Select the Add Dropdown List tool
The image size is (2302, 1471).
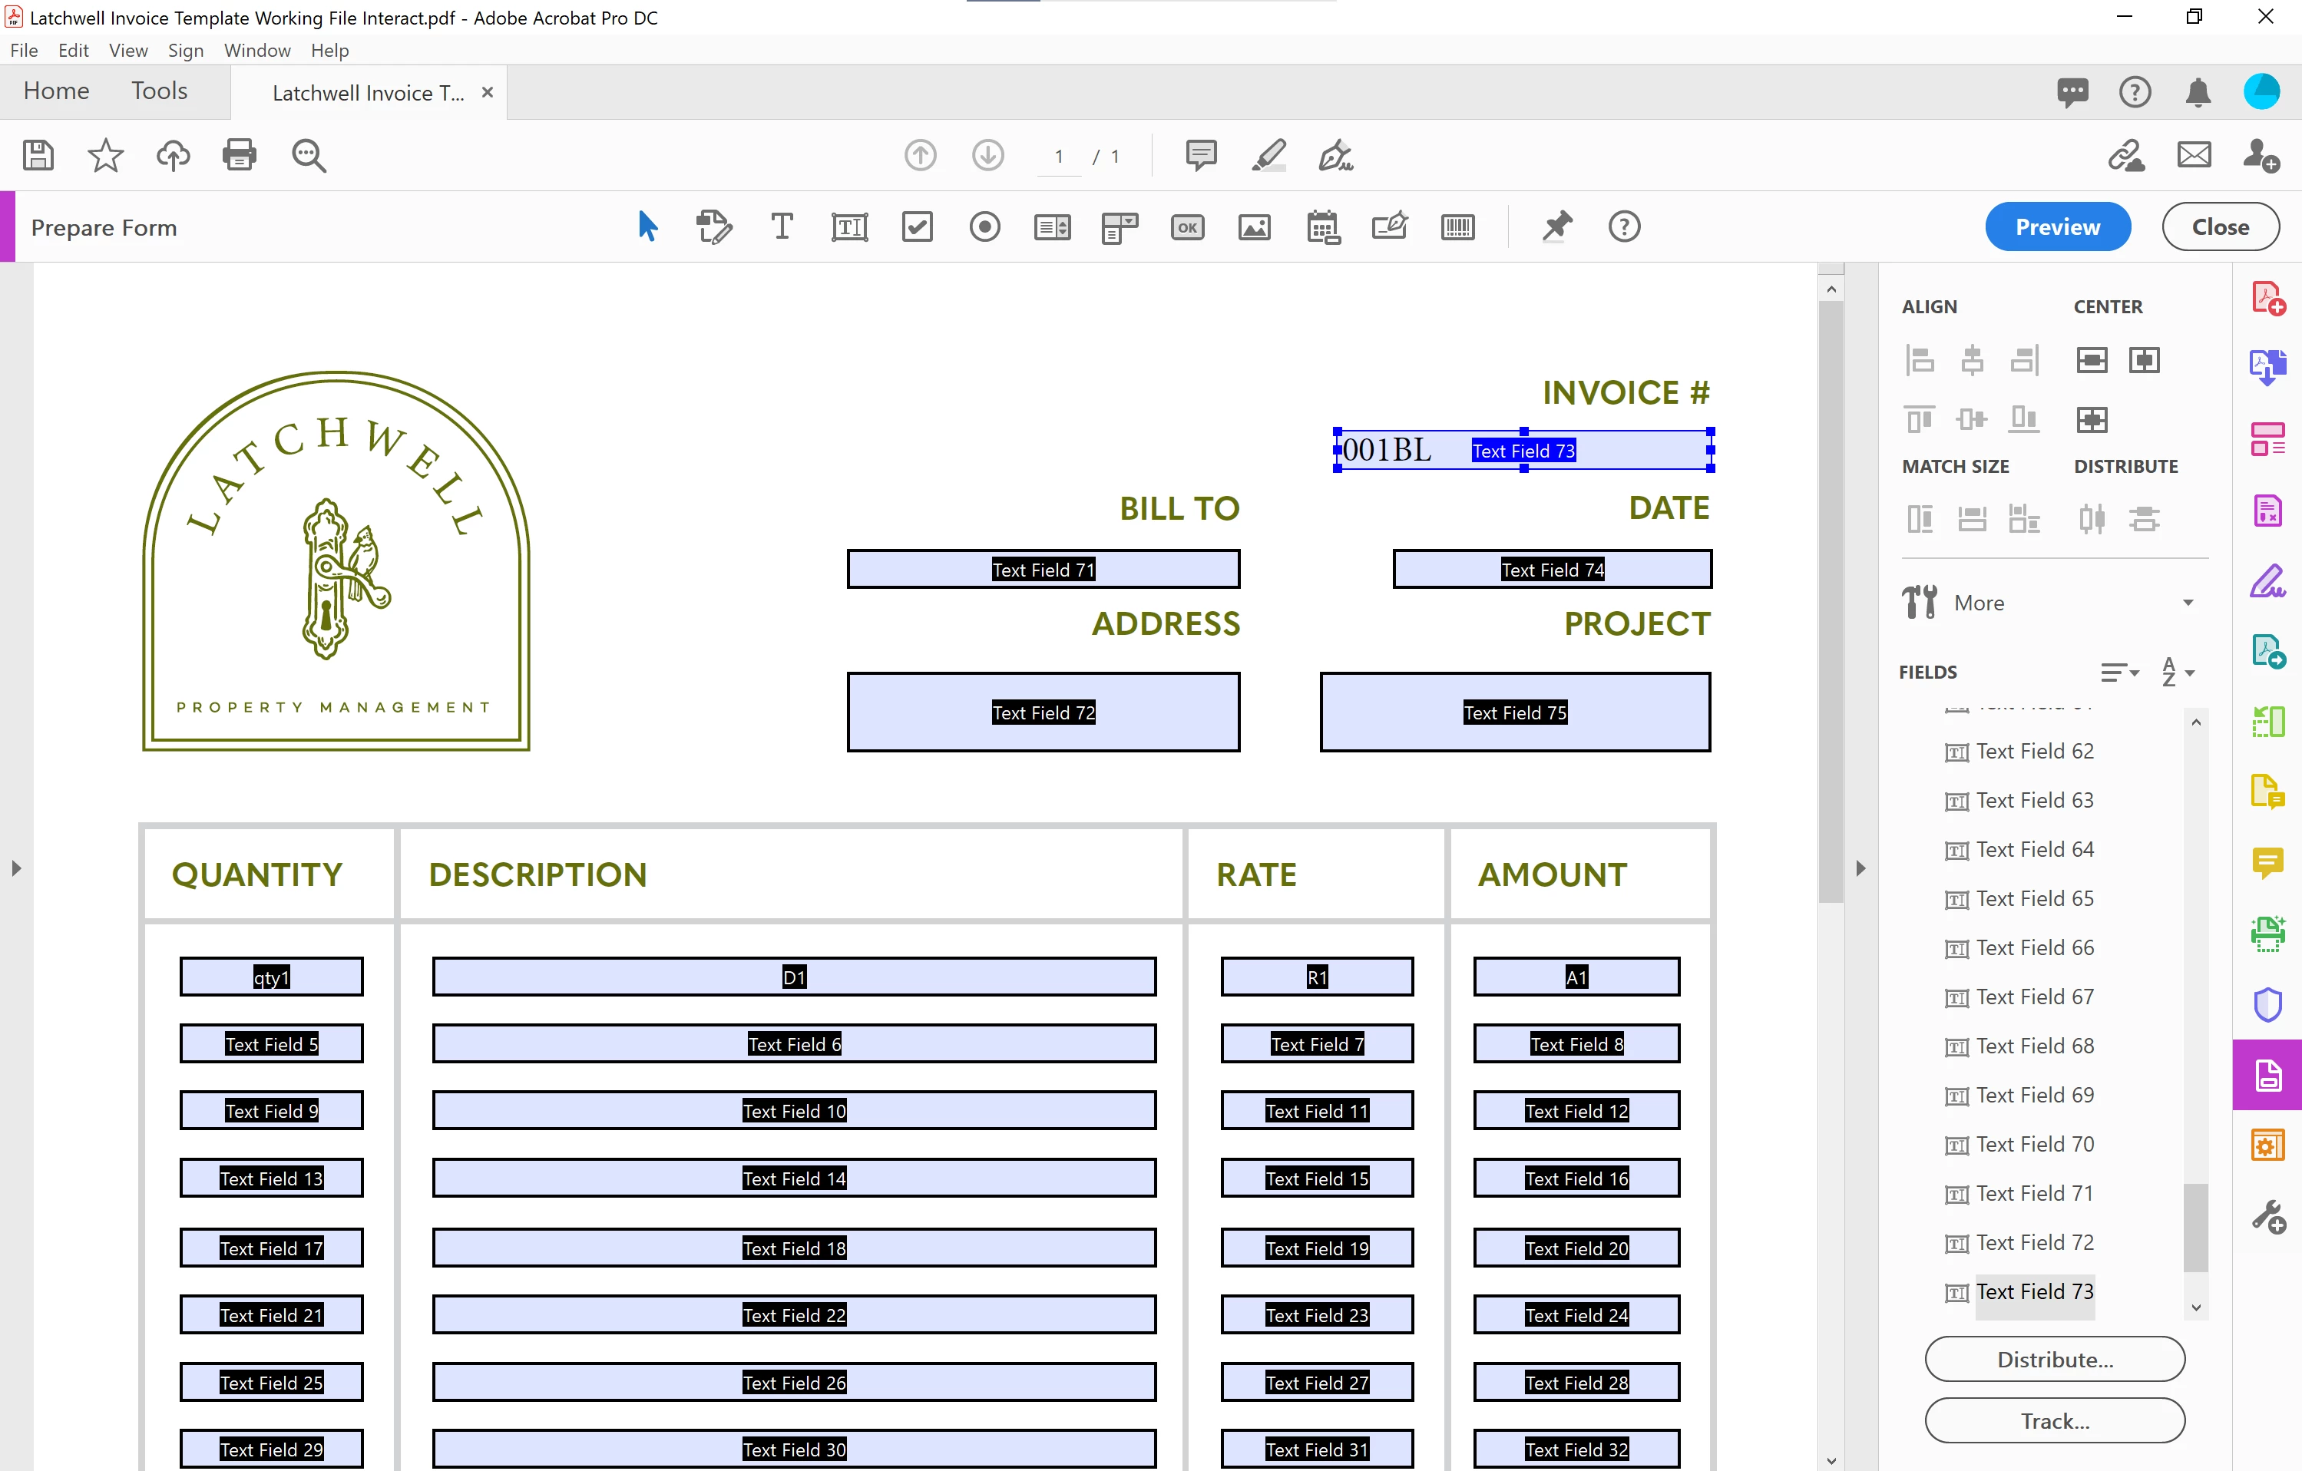click(x=1120, y=227)
